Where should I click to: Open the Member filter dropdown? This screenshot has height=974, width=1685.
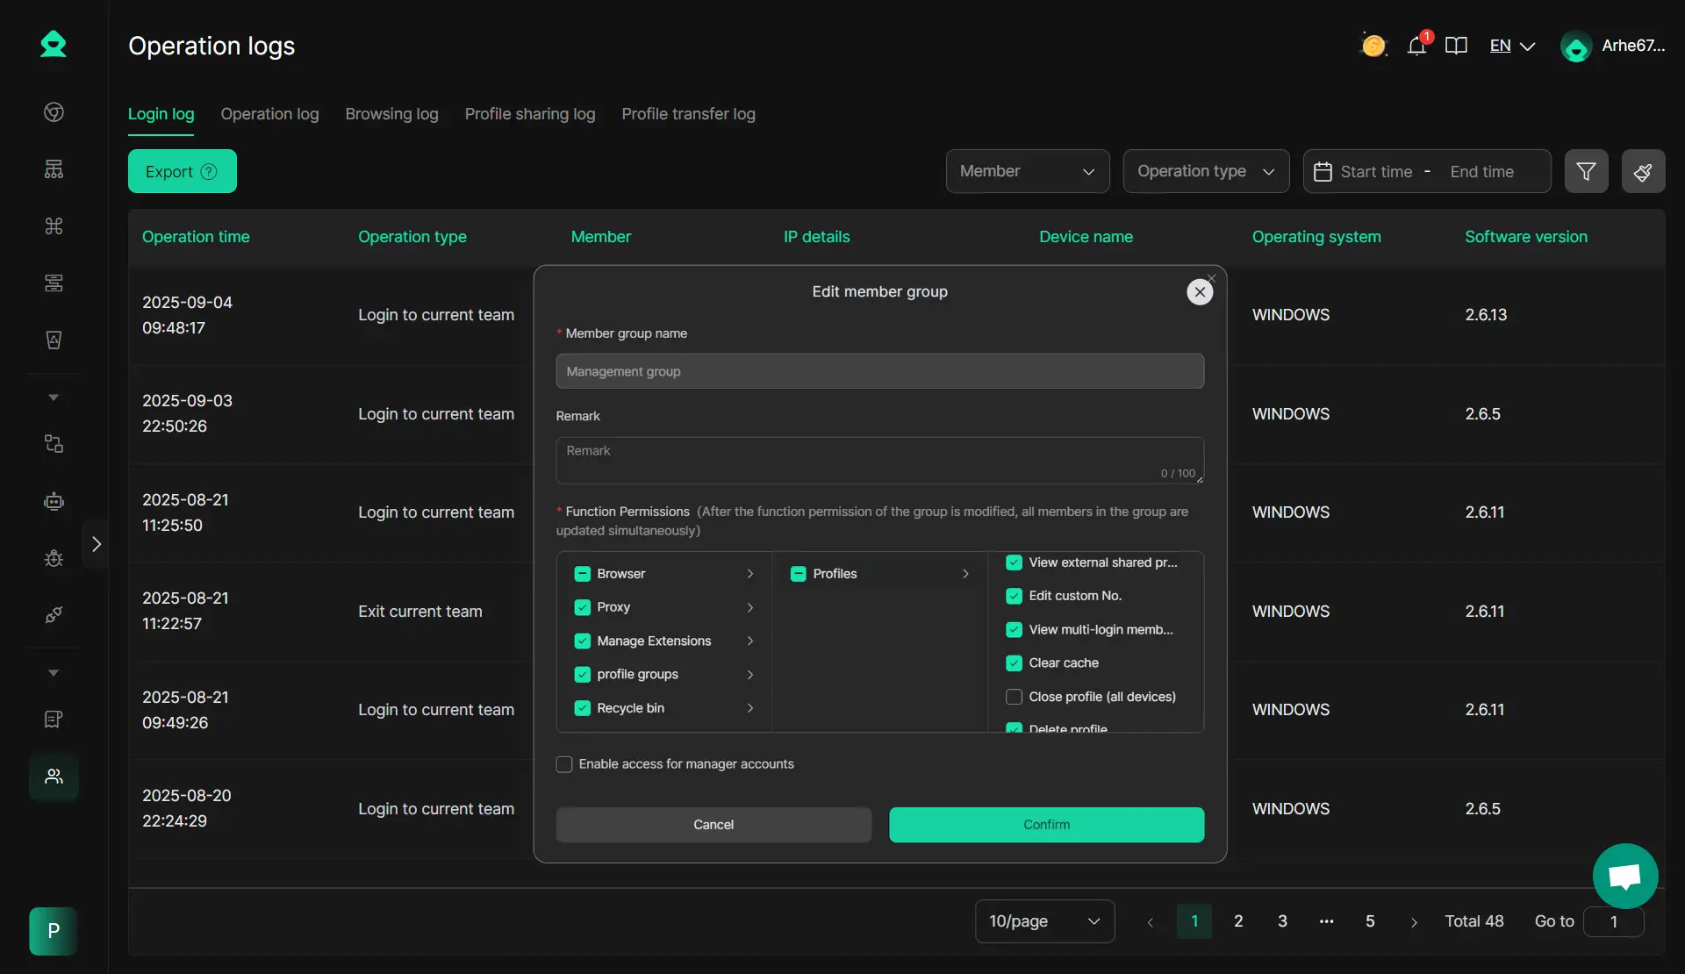[1027, 171]
